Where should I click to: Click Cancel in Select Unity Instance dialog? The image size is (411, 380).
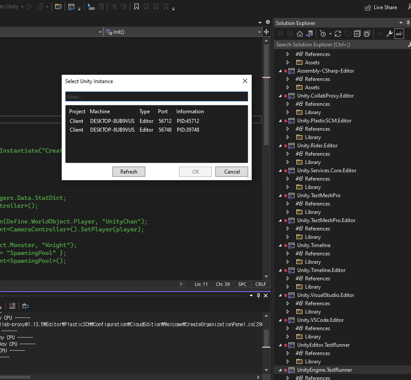point(232,172)
